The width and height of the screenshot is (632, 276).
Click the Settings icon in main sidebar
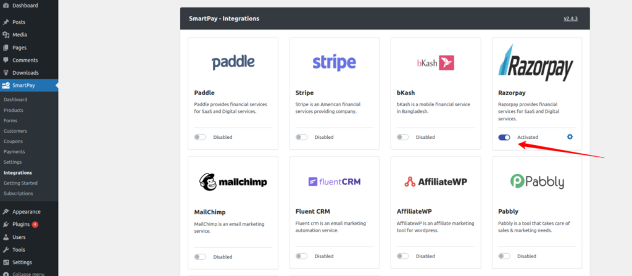point(6,262)
